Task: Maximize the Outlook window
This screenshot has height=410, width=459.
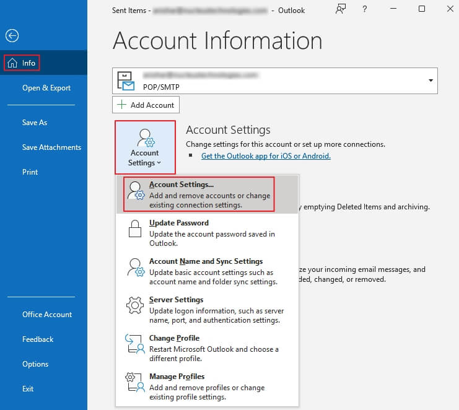Action: [x=422, y=9]
